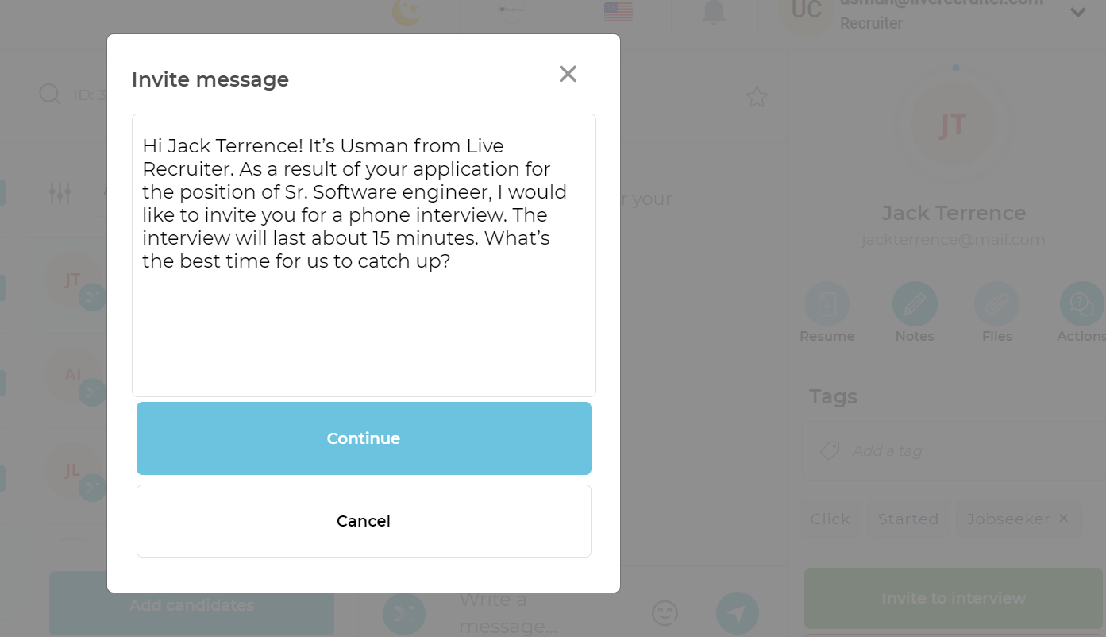Open the Resume icon for Jack Terrence
Screen dimensions: 1106x637
(x=827, y=304)
